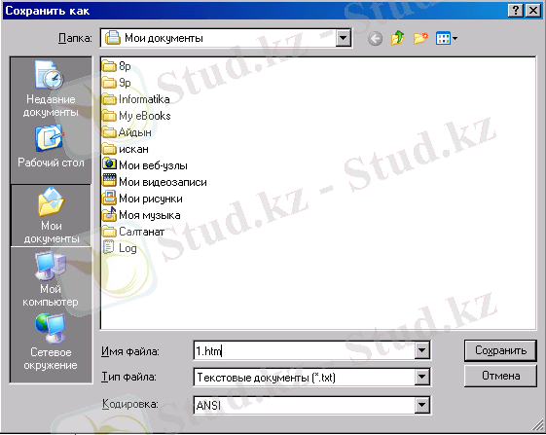Image resolution: width=546 pixels, height=435 pixels.
Task: Cancel with the Отмена button
Action: pyautogui.click(x=500, y=376)
